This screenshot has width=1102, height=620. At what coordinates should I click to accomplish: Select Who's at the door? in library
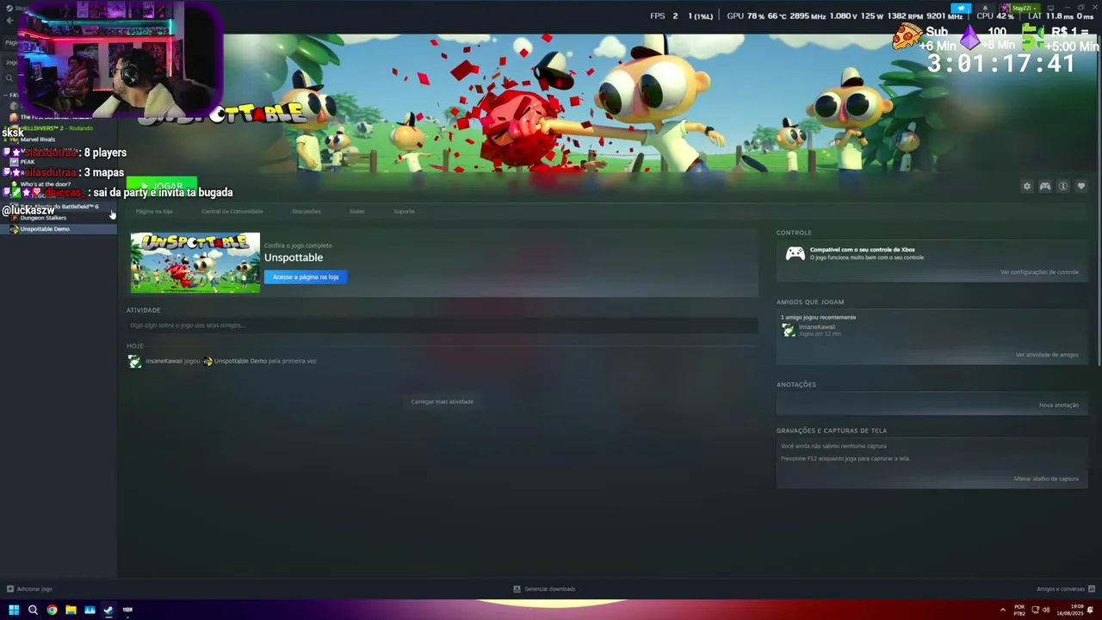(x=59, y=184)
